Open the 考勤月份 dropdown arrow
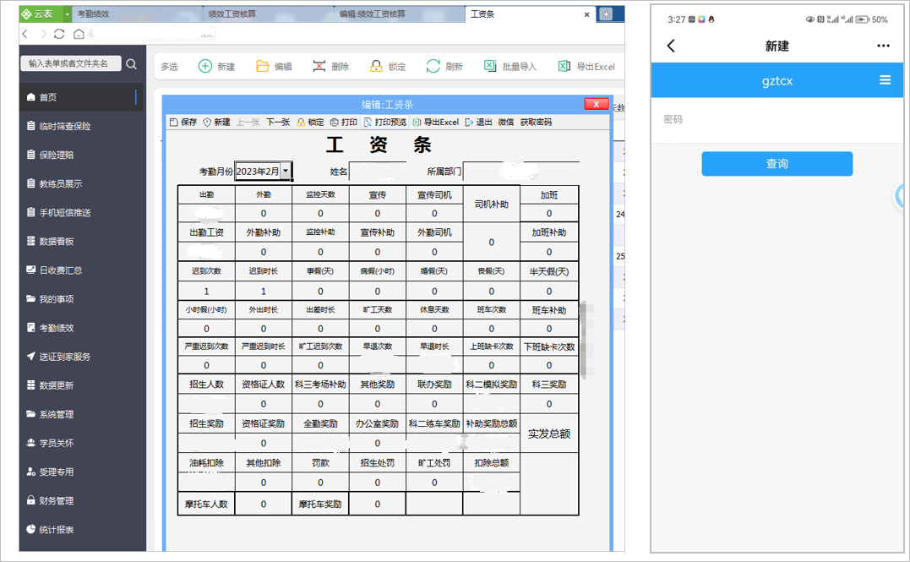 286,172
